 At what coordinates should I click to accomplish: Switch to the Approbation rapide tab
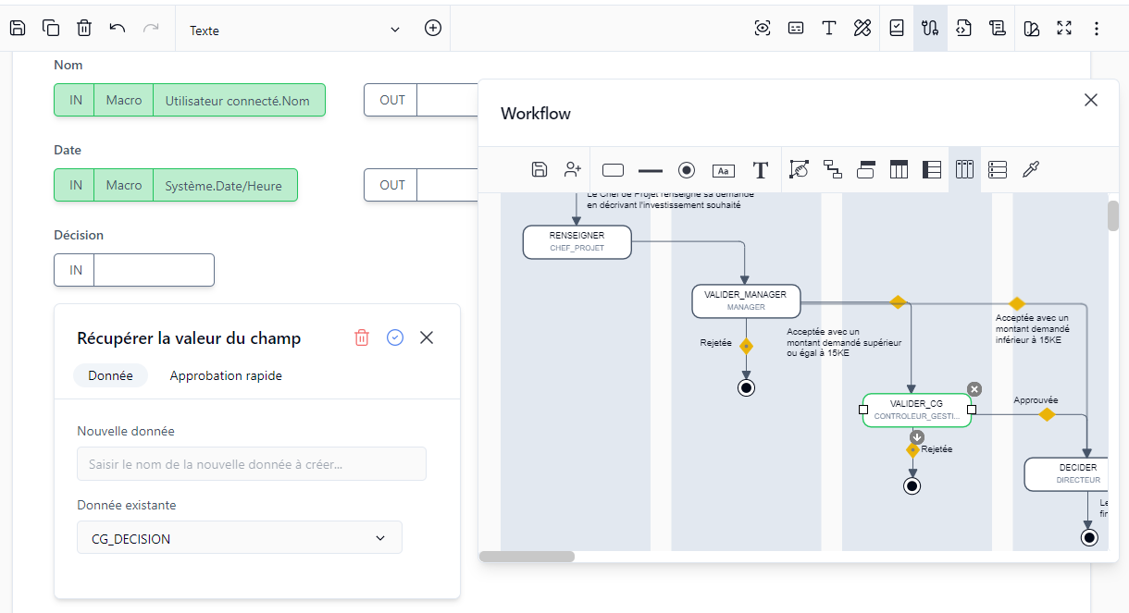[226, 376]
